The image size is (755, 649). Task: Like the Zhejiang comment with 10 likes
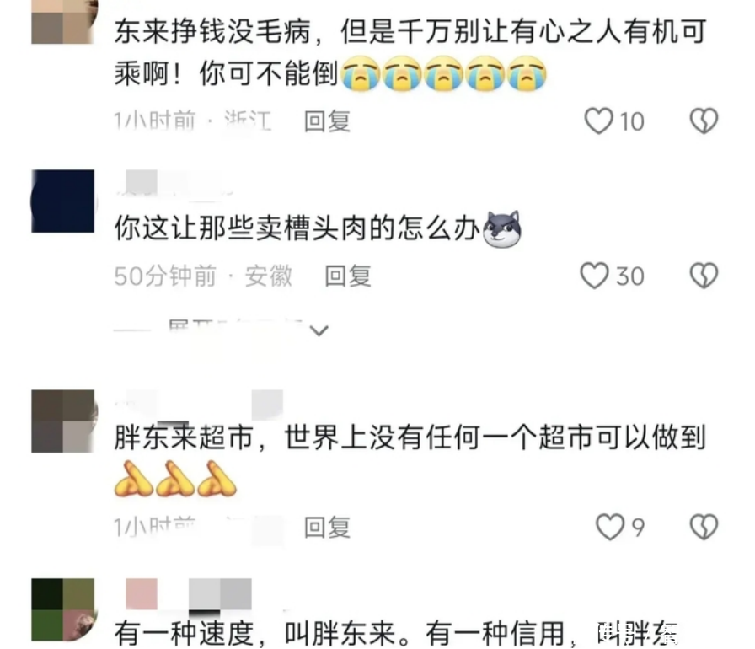[598, 121]
